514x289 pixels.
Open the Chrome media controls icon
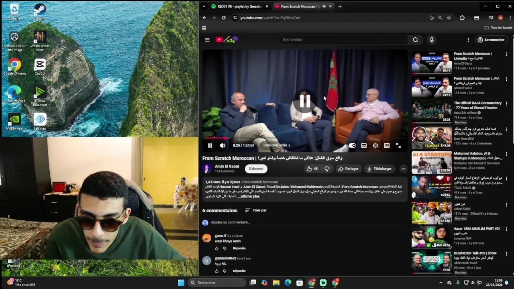pyautogui.click(x=491, y=18)
